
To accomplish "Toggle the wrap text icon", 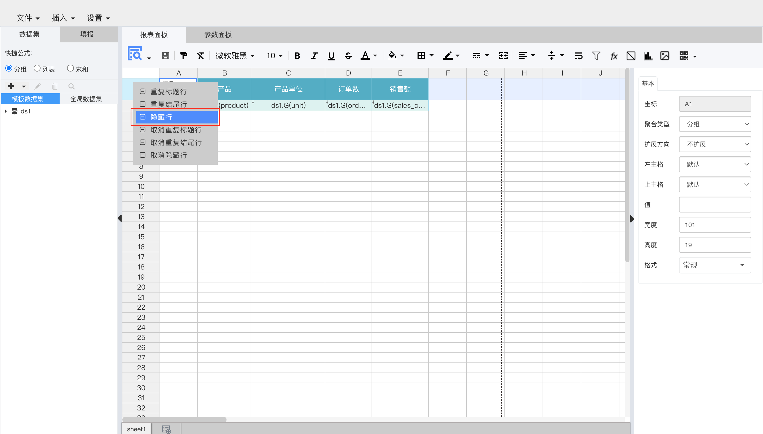I will pos(578,56).
